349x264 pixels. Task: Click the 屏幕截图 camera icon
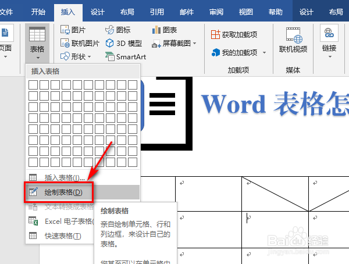coord(156,44)
